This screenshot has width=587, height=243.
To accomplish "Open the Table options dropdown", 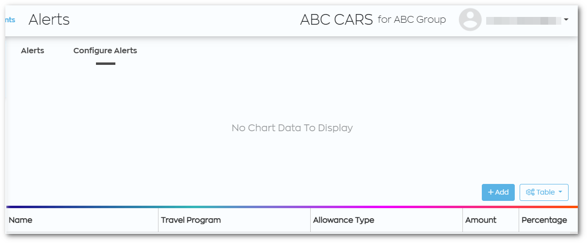I will tap(544, 192).
